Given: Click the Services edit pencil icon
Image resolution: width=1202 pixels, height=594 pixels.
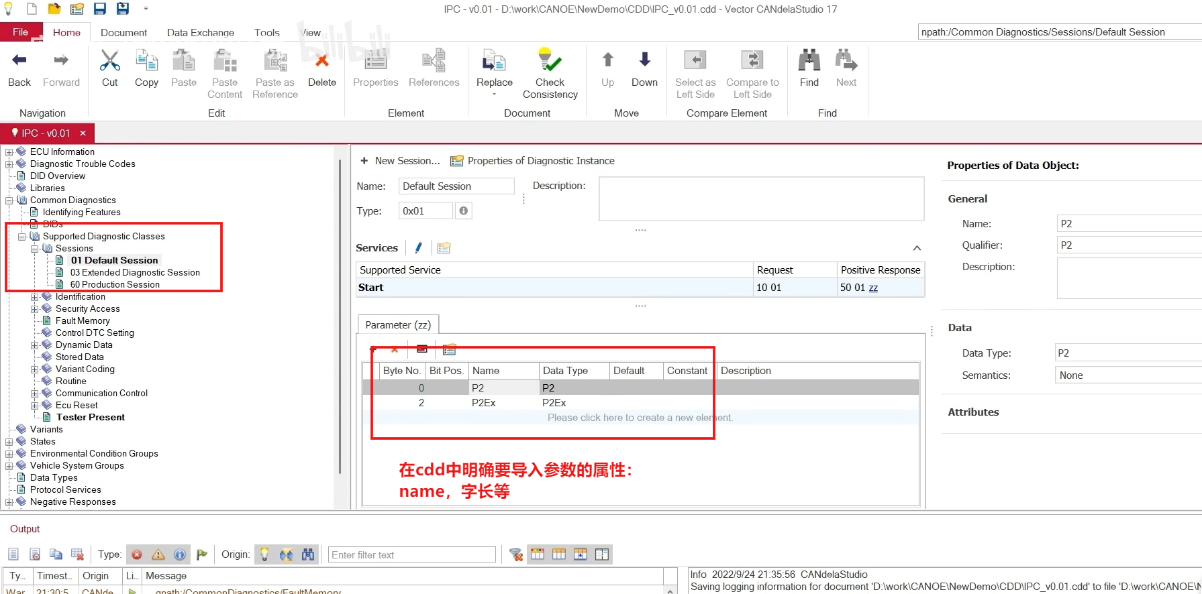Looking at the screenshot, I should (x=419, y=247).
